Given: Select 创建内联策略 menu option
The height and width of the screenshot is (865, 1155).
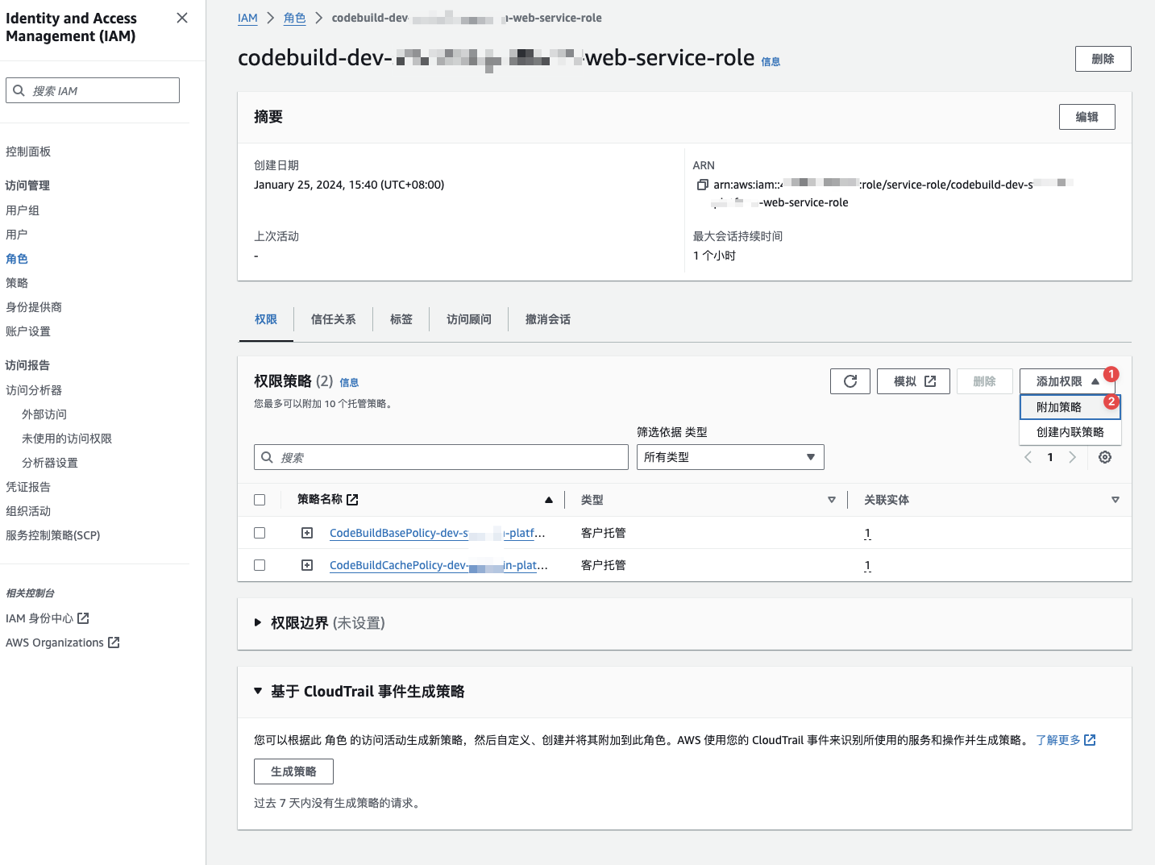Looking at the screenshot, I should [x=1070, y=432].
